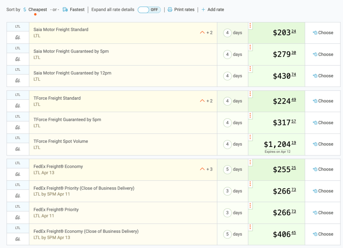Click the $255.25 price
This screenshot has width=343, height=248.
point(284,169)
